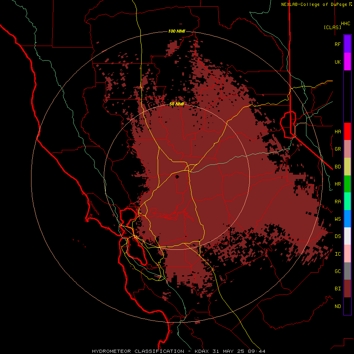354x354 pixels.
Task: Click the [CLAS] units label
Action: point(332,27)
